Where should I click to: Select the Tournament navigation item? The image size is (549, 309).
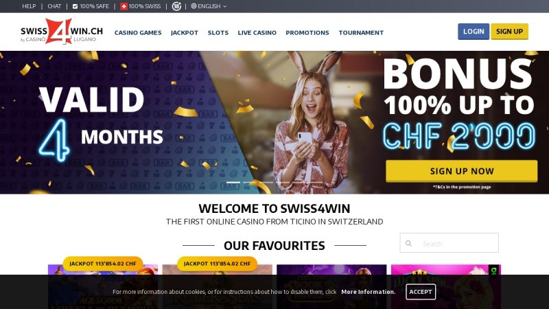pyautogui.click(x=361, y=32)
